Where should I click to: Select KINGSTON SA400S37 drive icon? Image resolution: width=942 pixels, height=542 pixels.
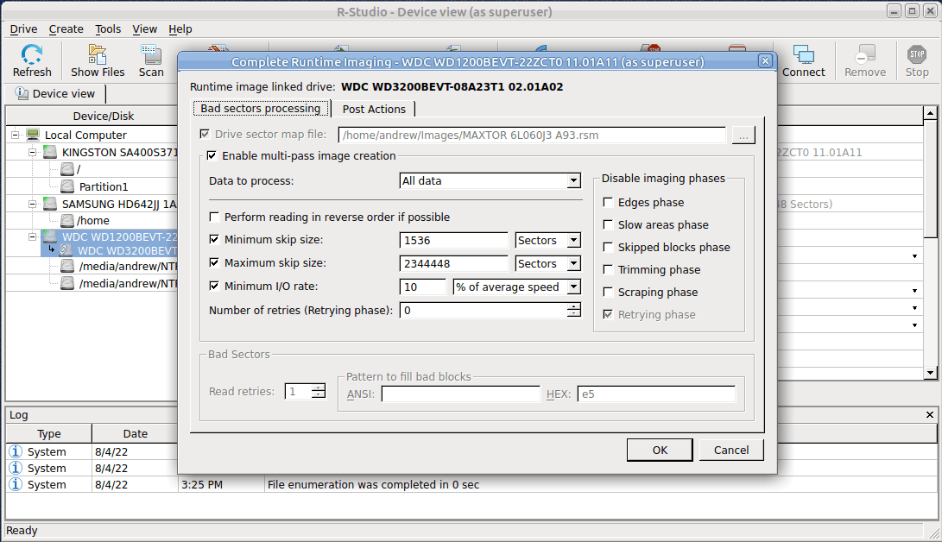50,152
